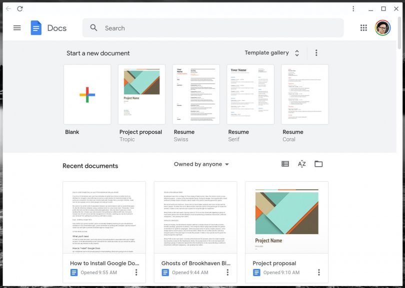Click your profile avatar picture

tap(381, 27)
